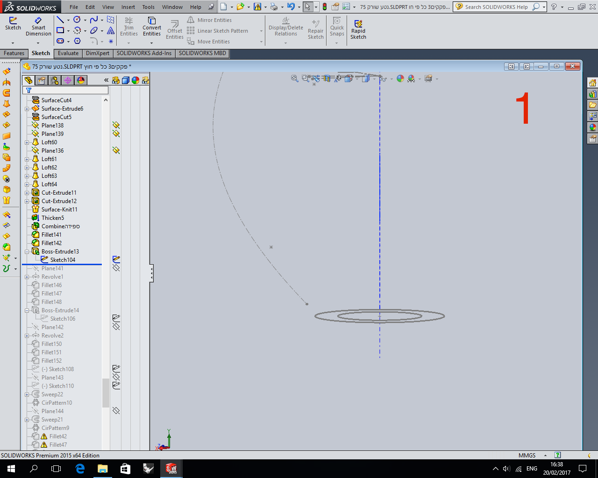Collapse the display pane chevron

(x=106, y=80)
